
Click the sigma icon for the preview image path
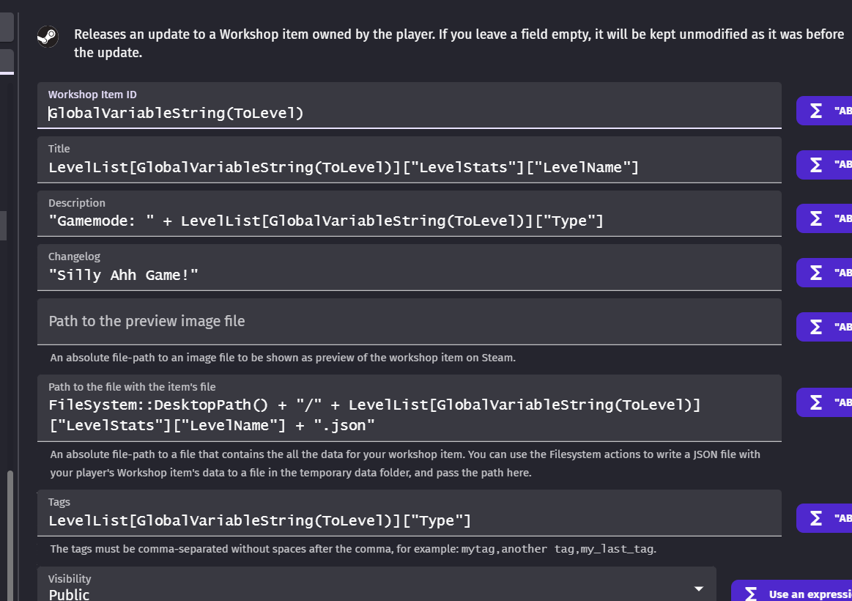(x=815, y=326)
